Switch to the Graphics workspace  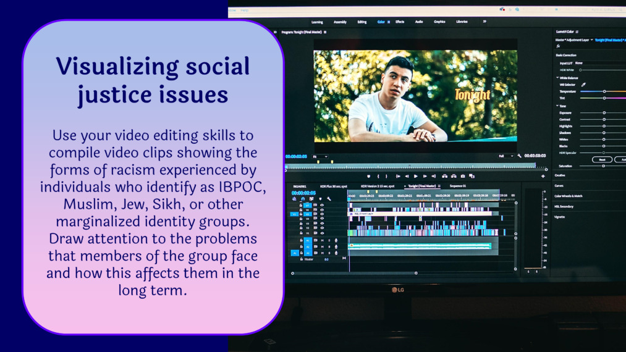[x=439, y=22]
